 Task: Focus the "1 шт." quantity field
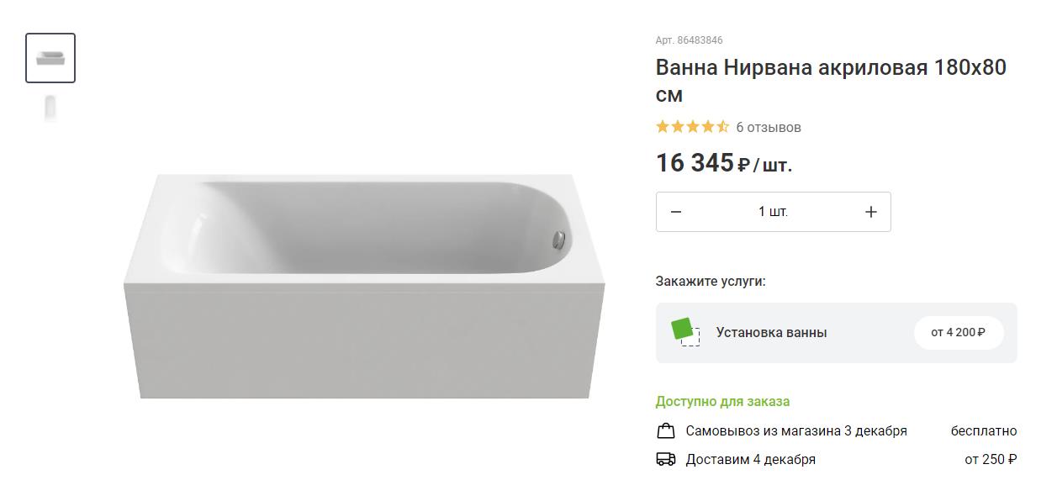(773, 212)
